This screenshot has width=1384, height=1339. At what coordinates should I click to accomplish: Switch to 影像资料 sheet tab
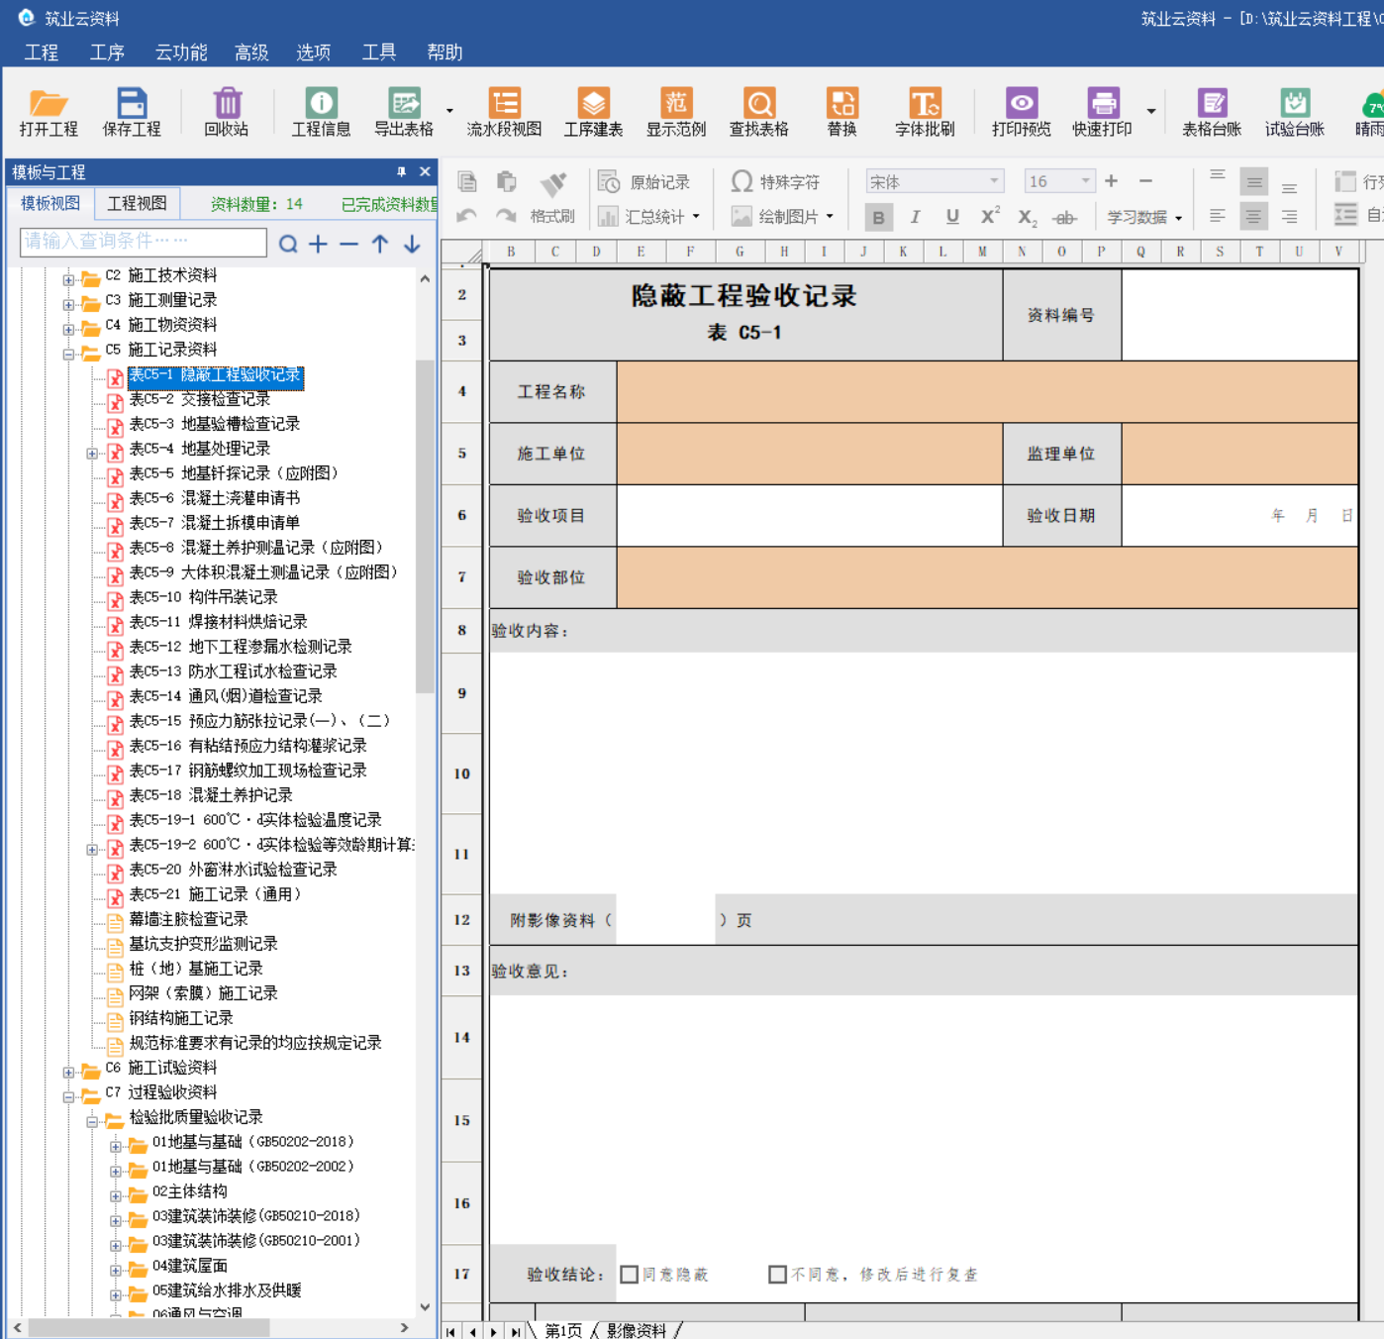click(x=637, y=1330)
